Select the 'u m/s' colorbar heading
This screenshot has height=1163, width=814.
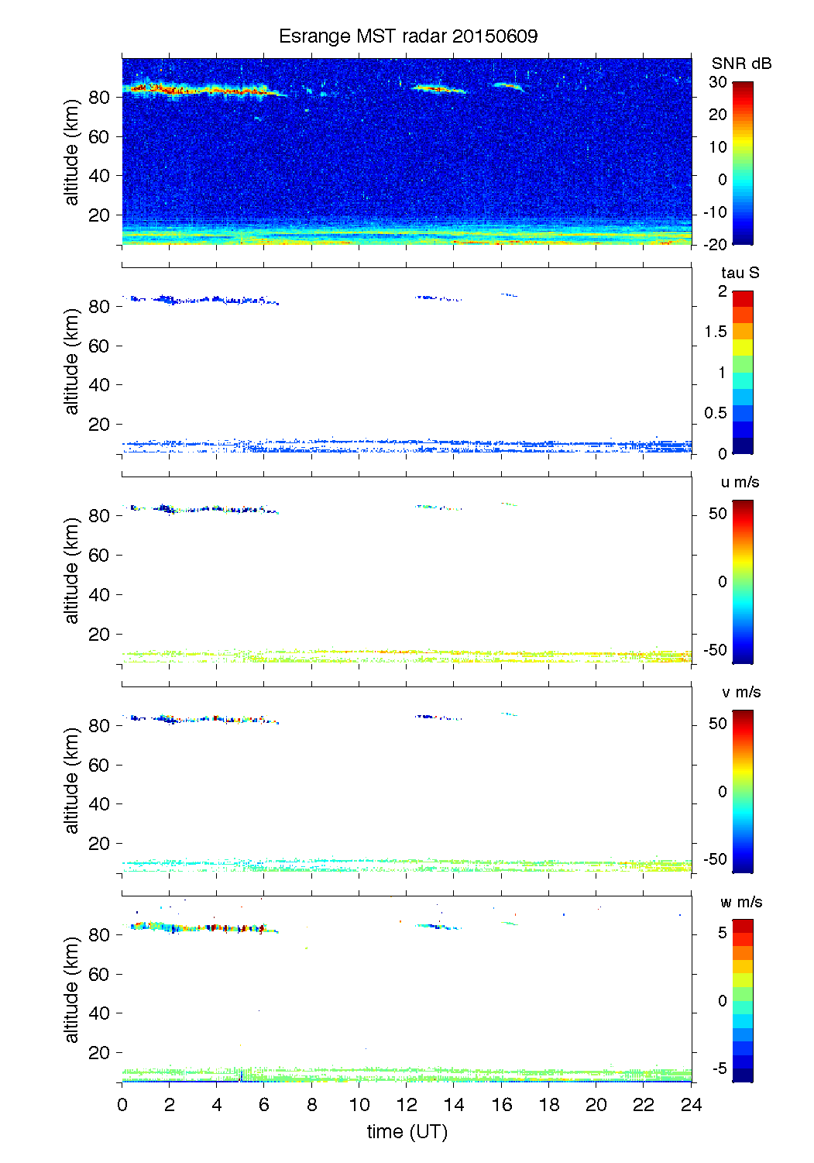pyautogui.click(x=740, y=482)
